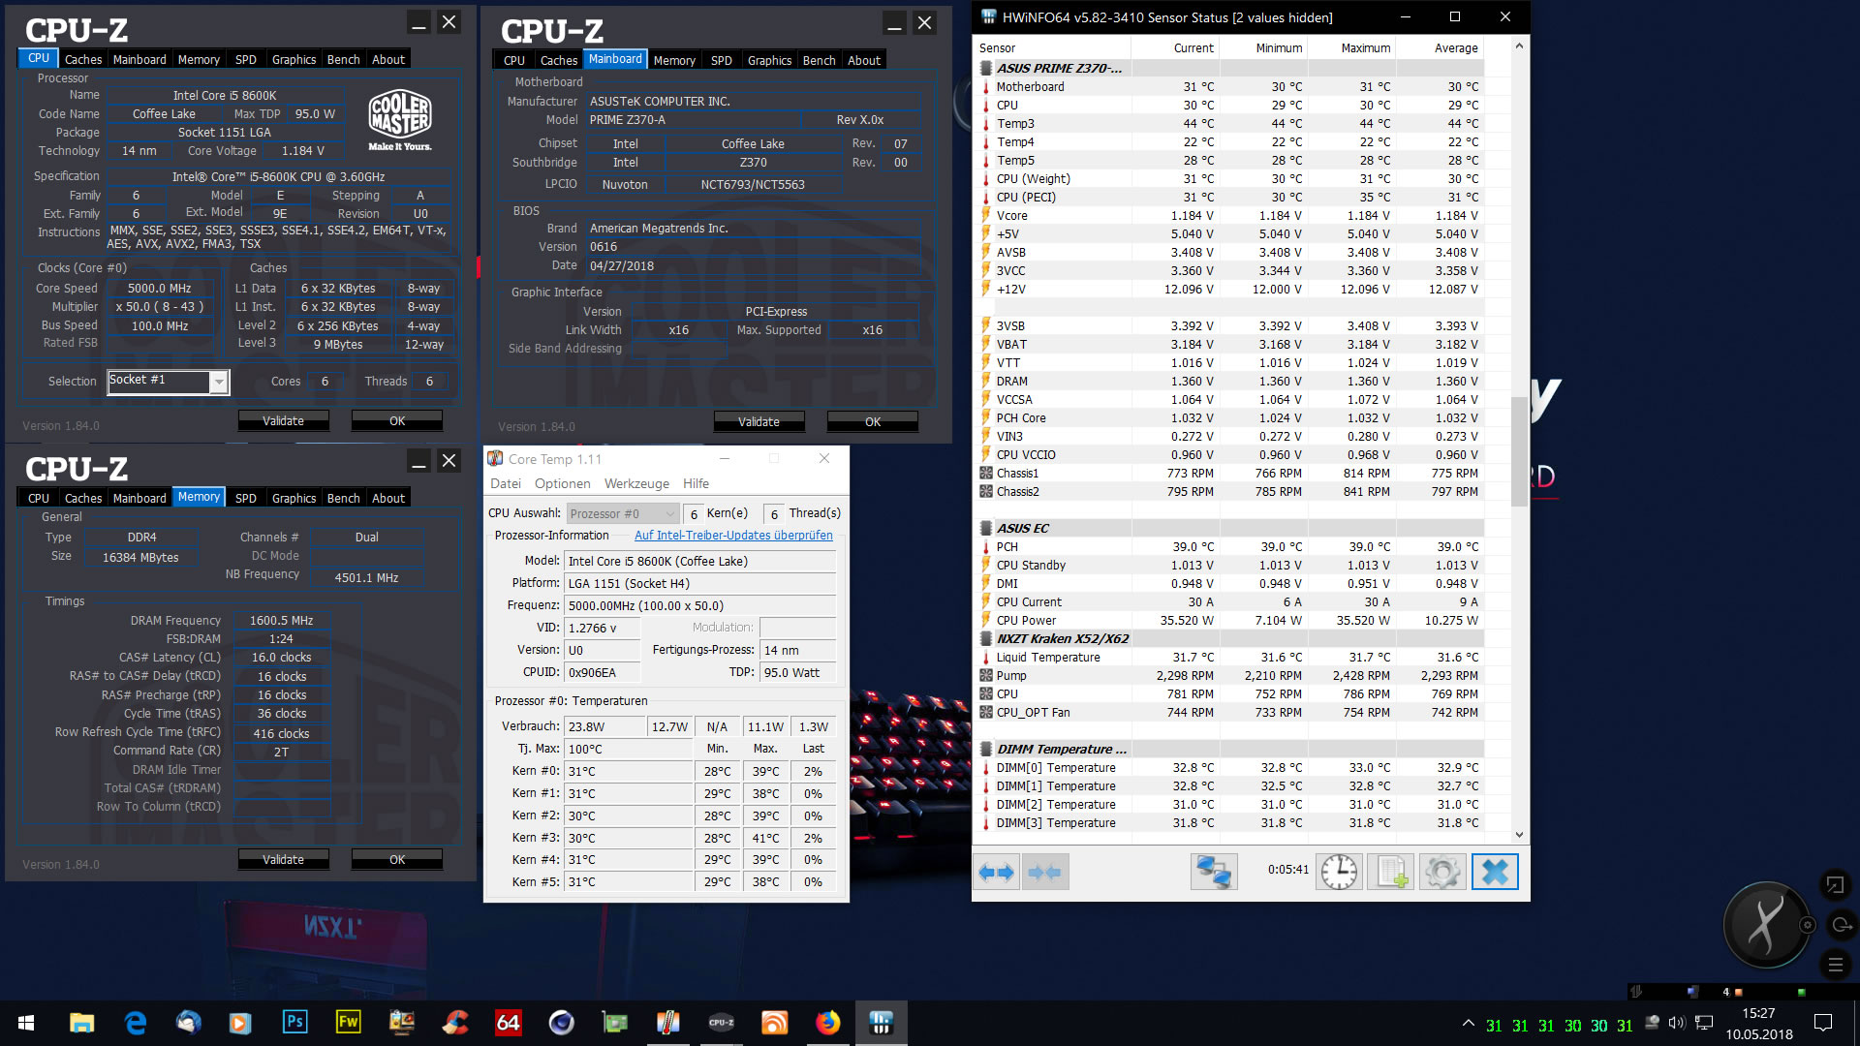Click the logging spreadsheet plus icon
Image resolution: width=1860 pixels, height=1046 pixels.
point(1391,873)
